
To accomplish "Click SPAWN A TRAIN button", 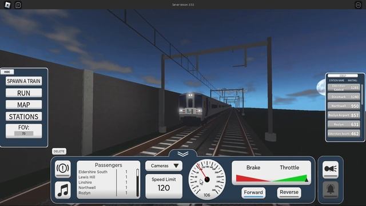I will pos(23,81).
